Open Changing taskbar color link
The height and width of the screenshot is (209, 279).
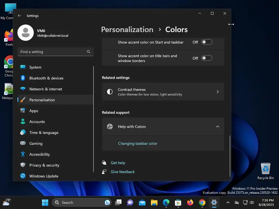(x=138, y=143)
